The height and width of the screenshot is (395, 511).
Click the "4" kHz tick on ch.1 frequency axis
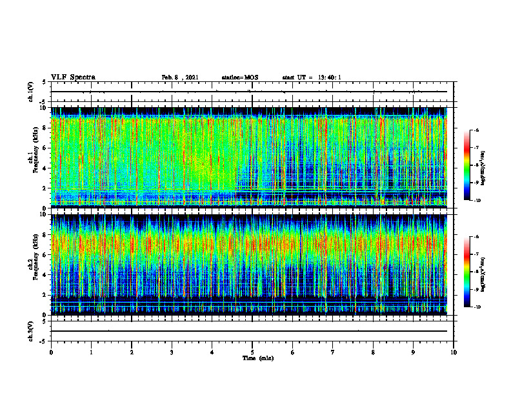click(x=45, y=168)
